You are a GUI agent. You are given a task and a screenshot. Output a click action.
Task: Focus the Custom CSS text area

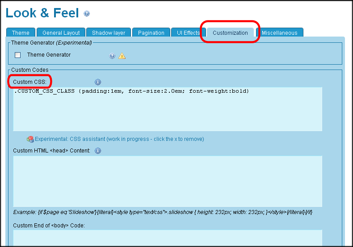(x=168, y=111)
